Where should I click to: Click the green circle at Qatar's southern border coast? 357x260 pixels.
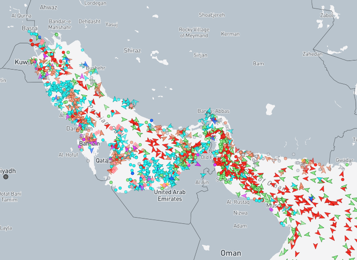pyautogui.click(x=111, y=182)
